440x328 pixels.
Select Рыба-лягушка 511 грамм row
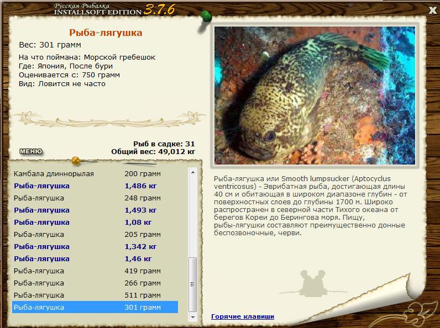tap(95, 295)
